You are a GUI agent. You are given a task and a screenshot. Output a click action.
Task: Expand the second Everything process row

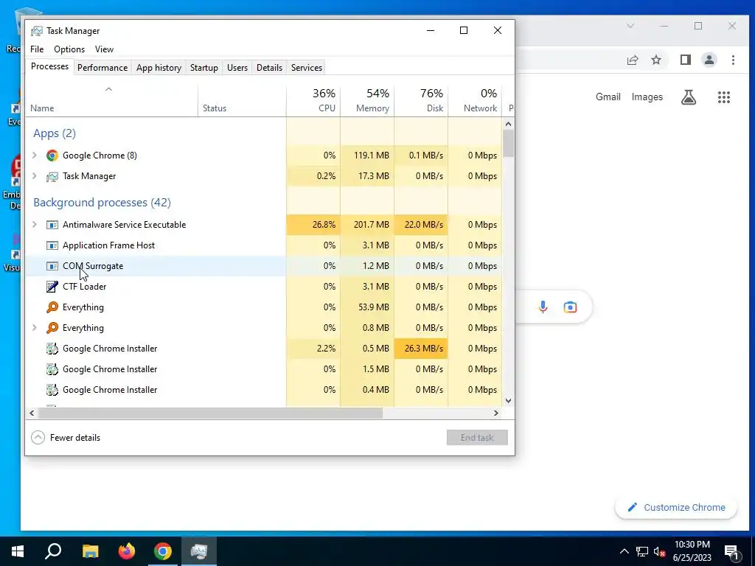34,328
